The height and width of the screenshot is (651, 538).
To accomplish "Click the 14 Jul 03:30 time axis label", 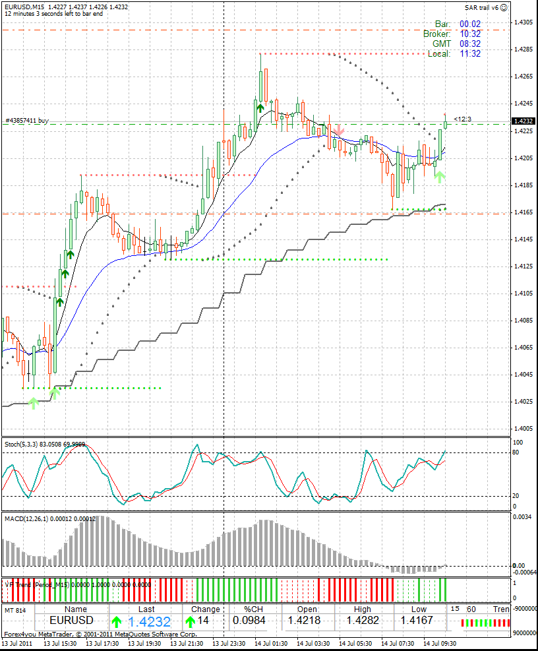I will point(313,644).
